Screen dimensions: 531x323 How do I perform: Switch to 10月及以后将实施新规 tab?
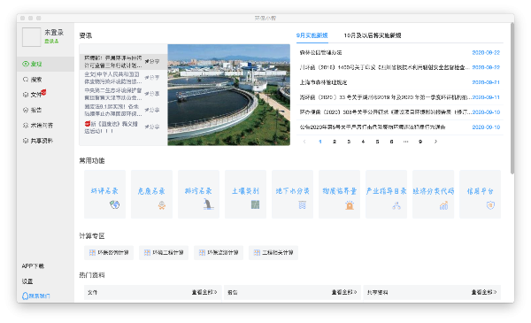coord(373,35)
